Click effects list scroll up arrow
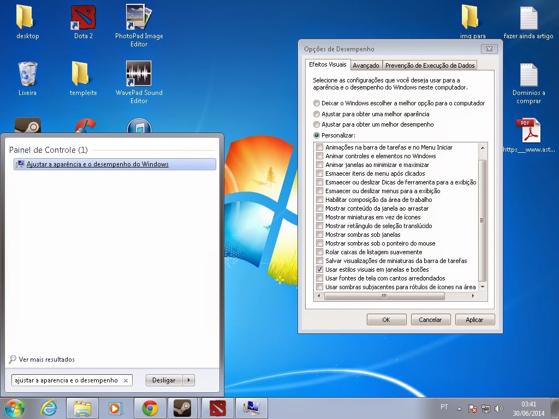Viewport: 559px width, 419px height. click(x=483, y=147)
